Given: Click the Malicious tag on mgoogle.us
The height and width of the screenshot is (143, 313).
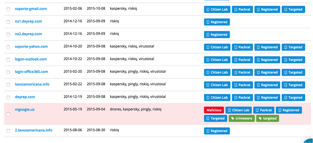Looking at the screenshot, I should [x=214, y=110].
